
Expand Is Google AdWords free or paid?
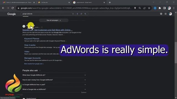click(x=54, y=85)
